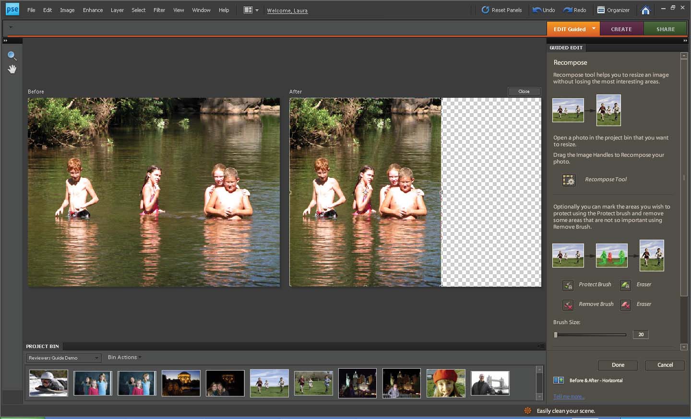Open the Organizer
The image size is (691, 419).
click(x=613, y=10)
